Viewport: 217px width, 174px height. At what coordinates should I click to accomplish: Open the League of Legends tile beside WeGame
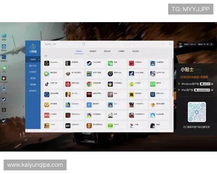(x=74, y=63)
